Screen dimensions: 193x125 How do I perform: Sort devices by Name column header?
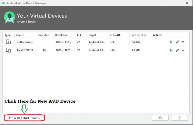[x=20, y=35]
